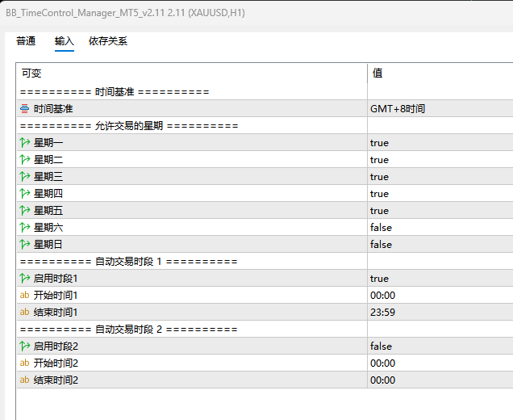The height and width of the screenshot is (420, 513).
Task: Click the boolean icon beside 启用时段2
Action: [x=24, y=346]
